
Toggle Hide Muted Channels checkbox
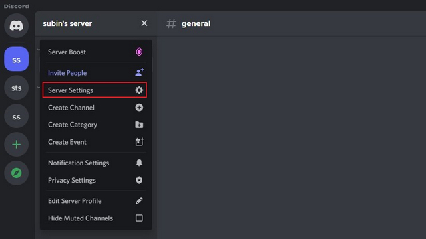(x=139, y=218)
